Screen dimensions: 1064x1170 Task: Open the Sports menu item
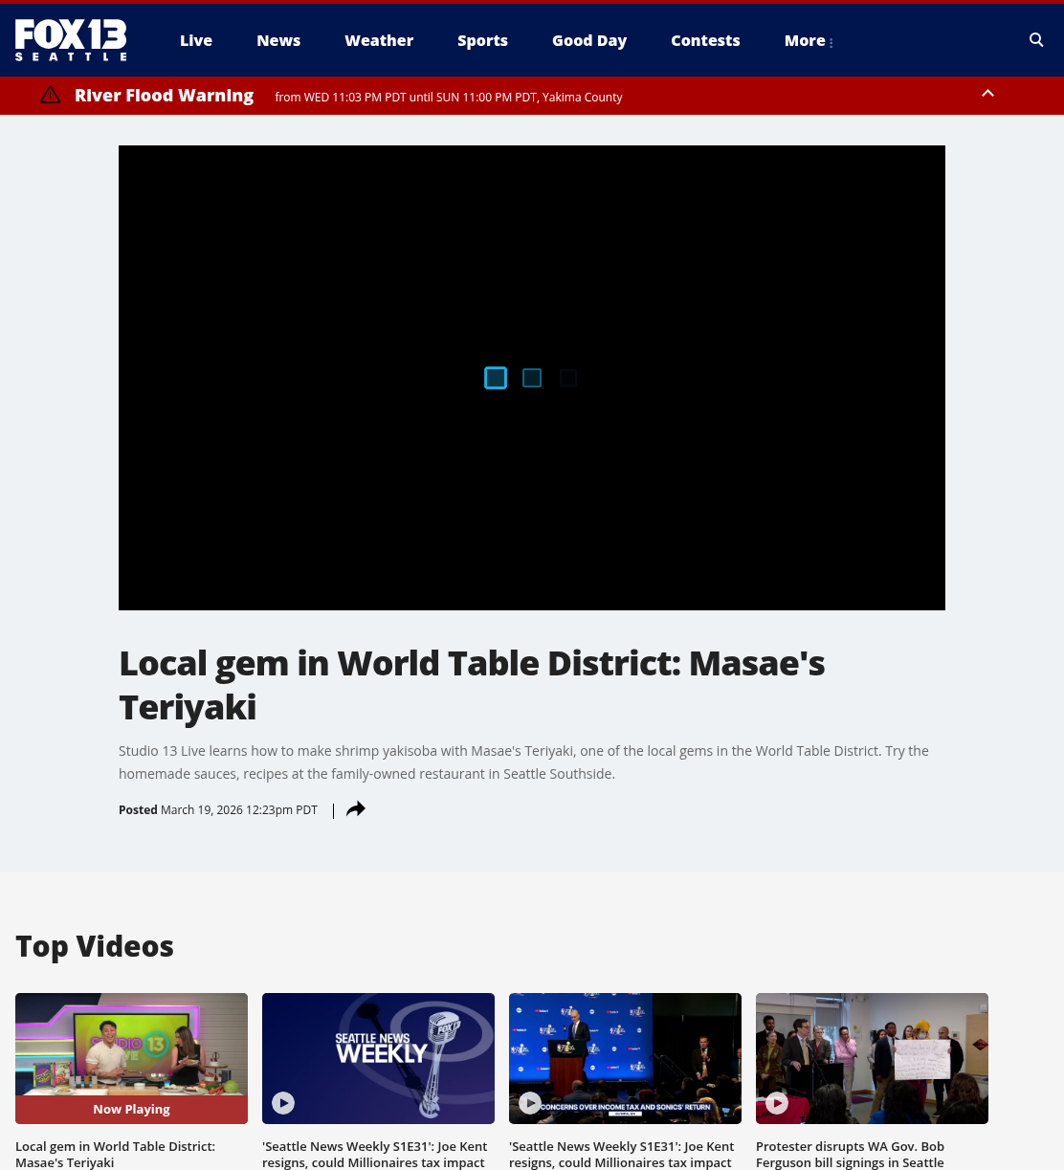coord(482,40)
